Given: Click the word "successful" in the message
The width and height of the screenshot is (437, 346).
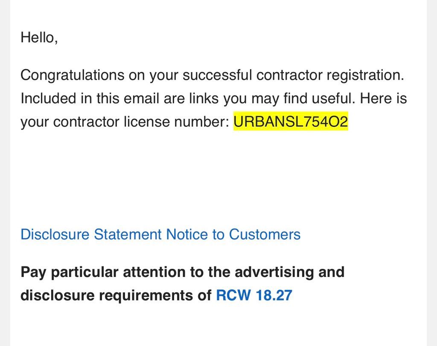Looking at the screenshot, I should point(217,75).
